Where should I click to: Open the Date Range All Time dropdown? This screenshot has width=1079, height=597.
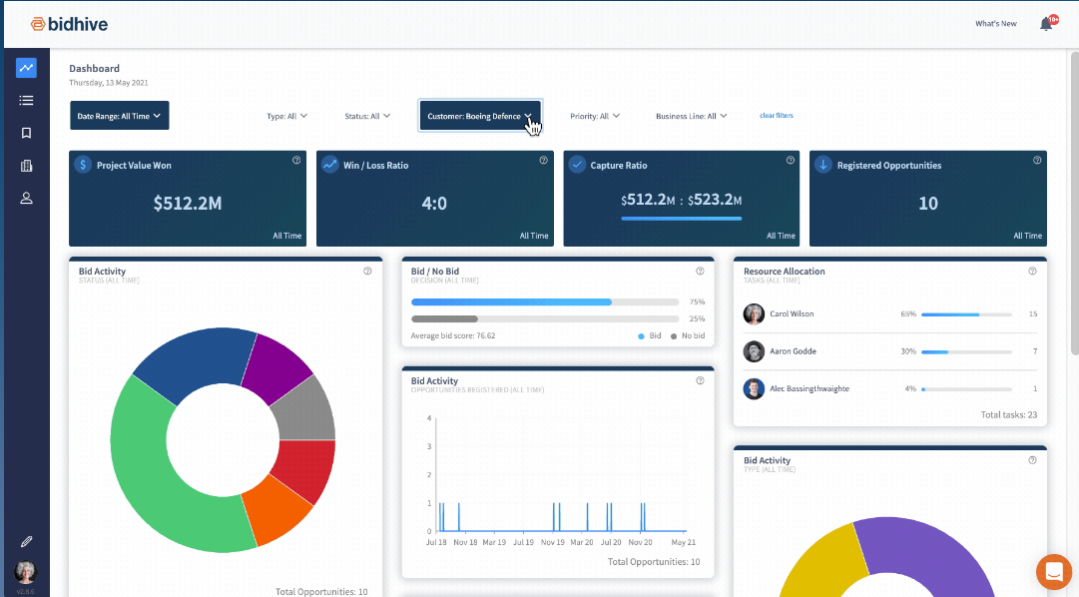(x=119, y=115)
